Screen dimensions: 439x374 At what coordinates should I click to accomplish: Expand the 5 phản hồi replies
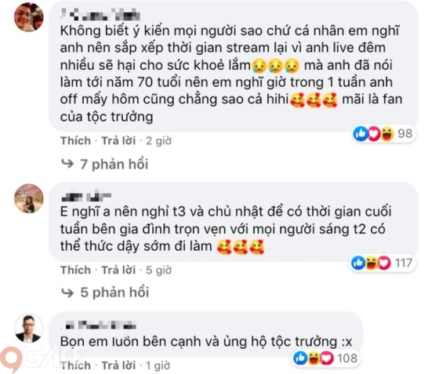pyautogui.click(x=114, y=292)
